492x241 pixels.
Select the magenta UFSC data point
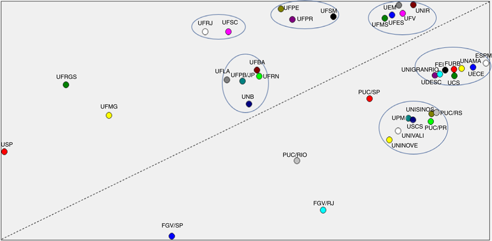coord(228,31)
